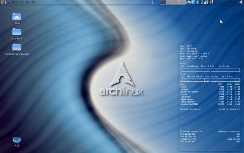Click the Outbound Connection heading

(x=191, y=132)
